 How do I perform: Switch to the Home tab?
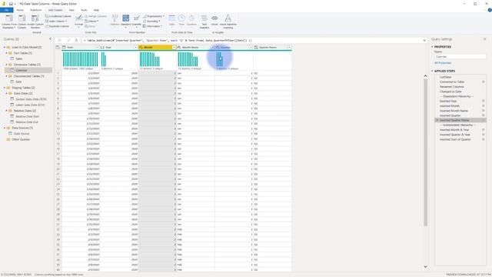20,10
